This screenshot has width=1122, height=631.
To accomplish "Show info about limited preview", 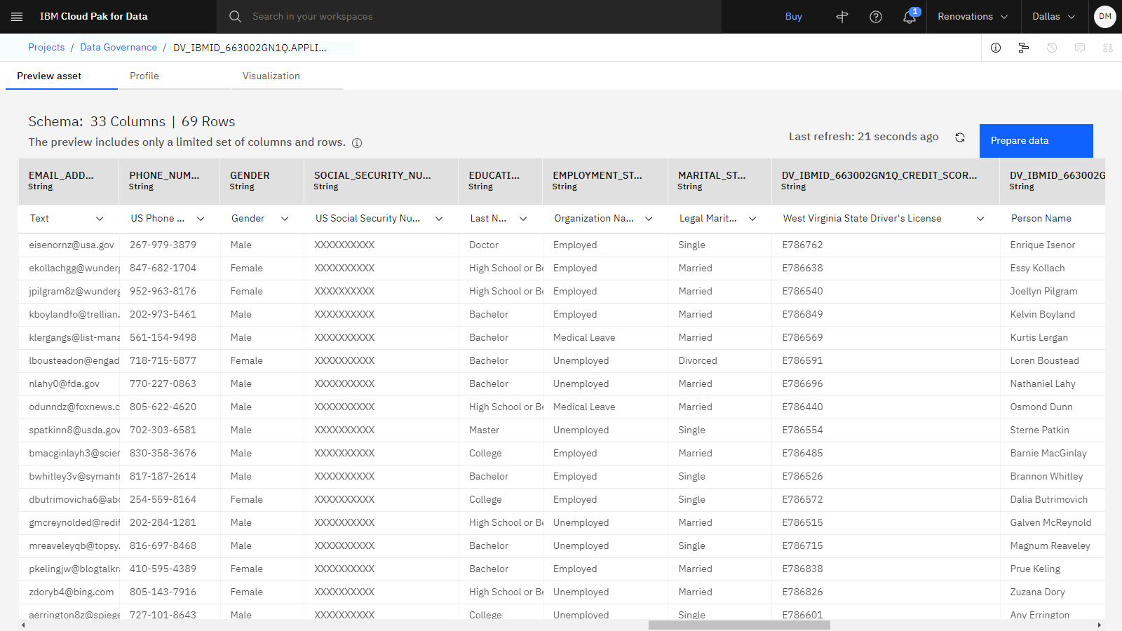I will pos(357,143).
